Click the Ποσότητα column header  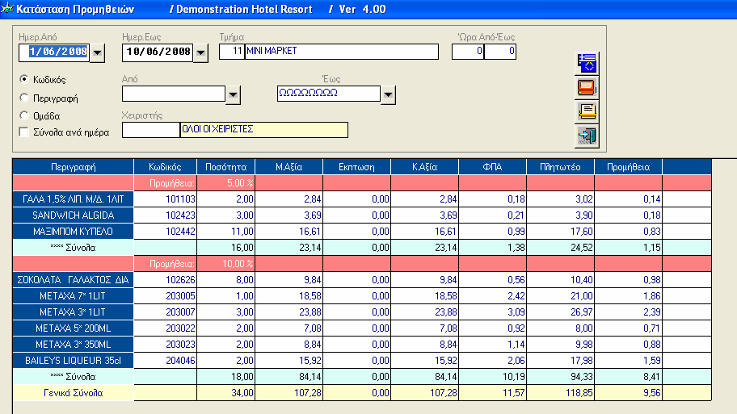click(225, 167)
